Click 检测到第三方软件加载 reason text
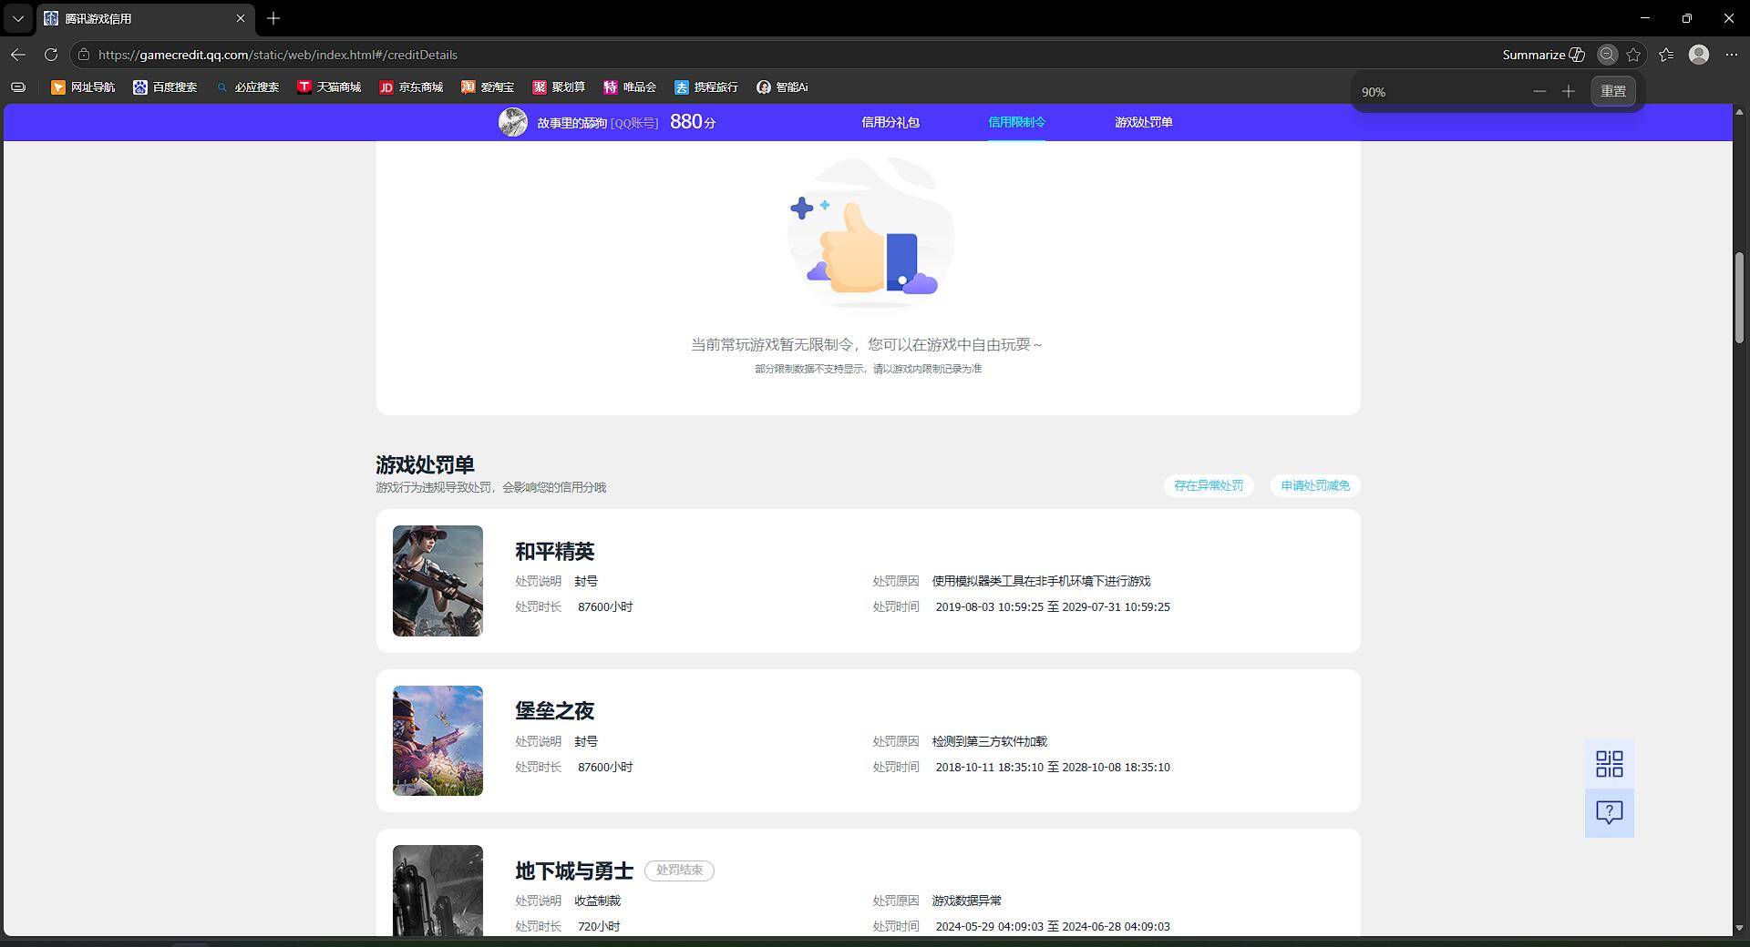The width and height of the screenshot is (1750, 947). point(989,741)
